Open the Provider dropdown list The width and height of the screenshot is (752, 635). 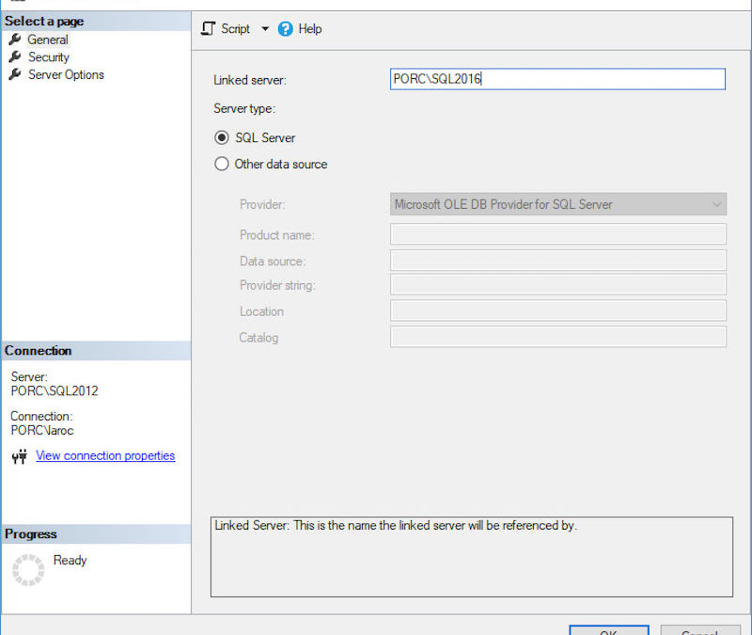pos(557,204)
